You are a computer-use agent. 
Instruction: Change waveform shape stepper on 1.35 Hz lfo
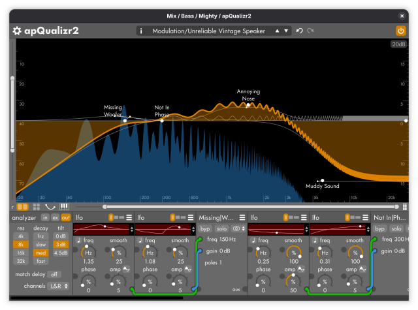point(131,229)
